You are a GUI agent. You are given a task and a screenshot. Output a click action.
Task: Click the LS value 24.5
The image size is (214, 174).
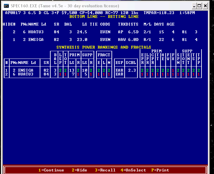tap(82, 32)
